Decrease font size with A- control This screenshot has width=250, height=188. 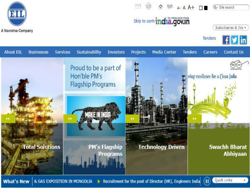179,8
